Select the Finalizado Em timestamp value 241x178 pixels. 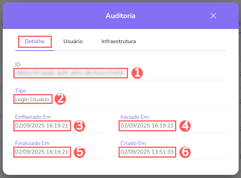click(x=42, y=152)
